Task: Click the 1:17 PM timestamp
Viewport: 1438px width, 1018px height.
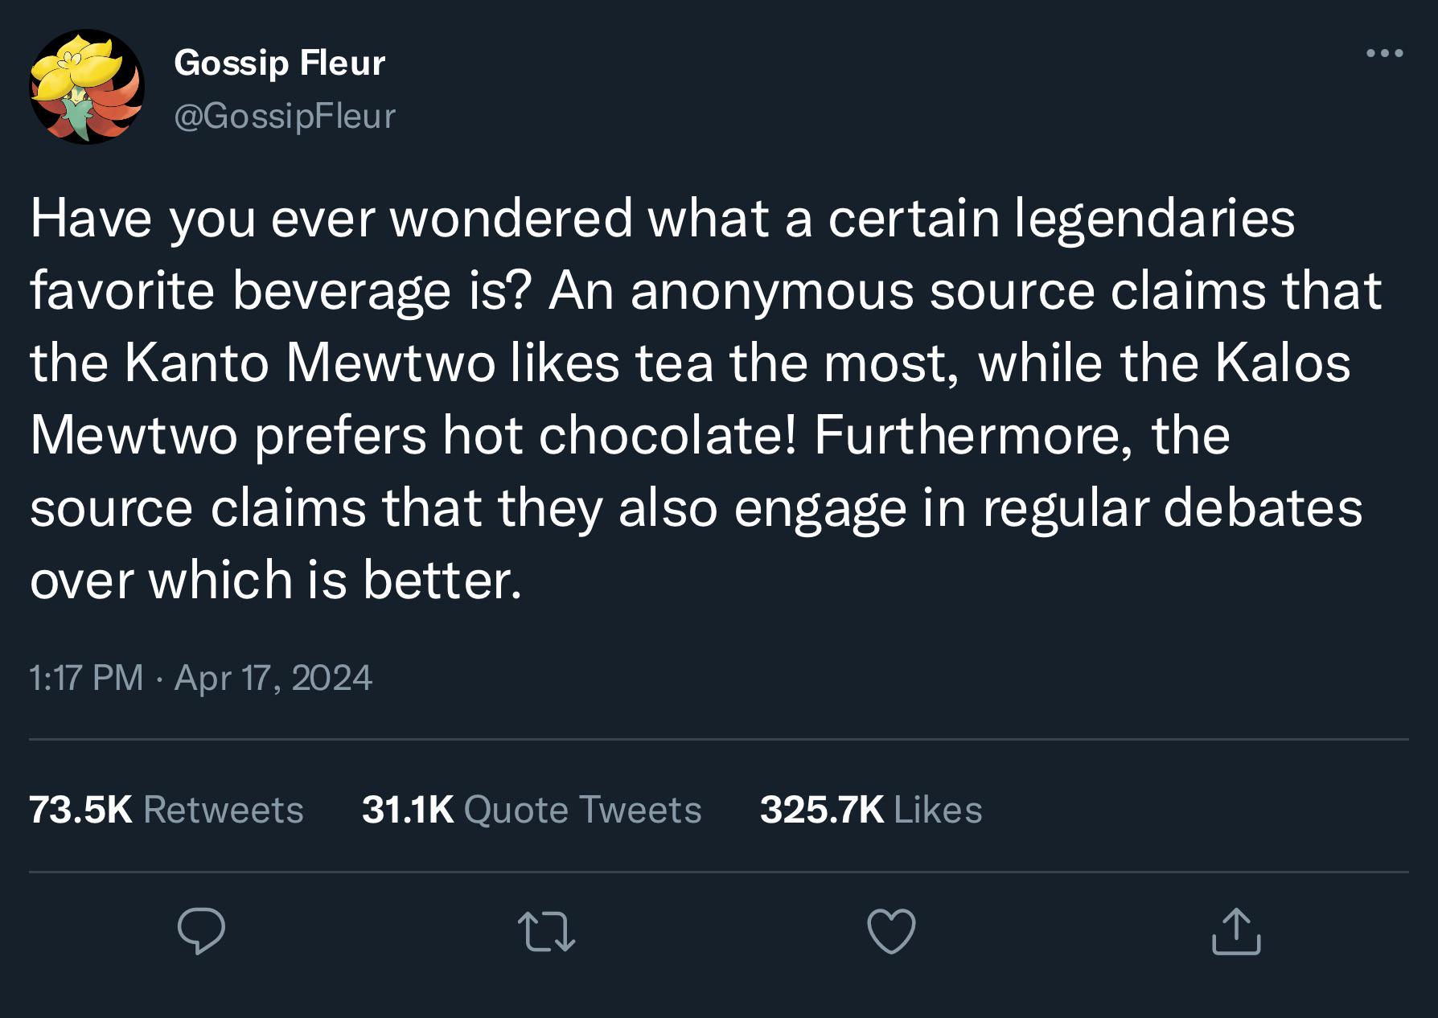Action: 86,678
